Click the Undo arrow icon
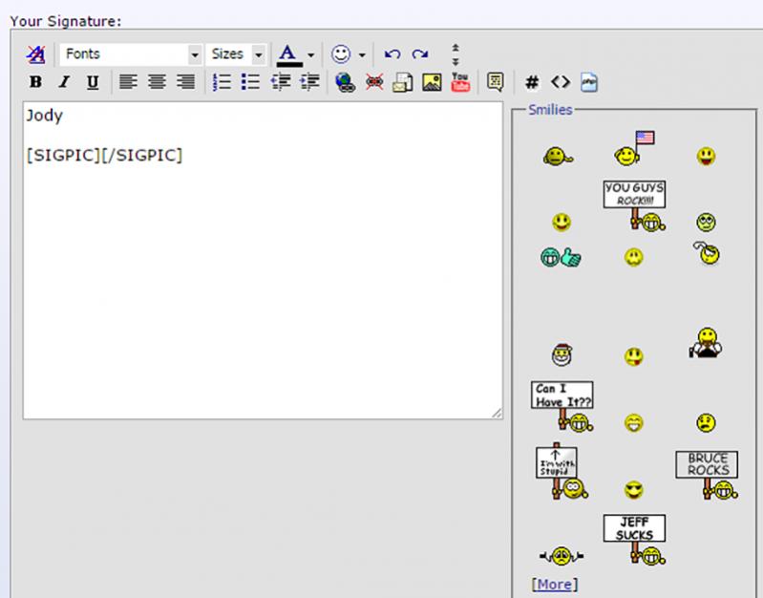 [392, 54]
